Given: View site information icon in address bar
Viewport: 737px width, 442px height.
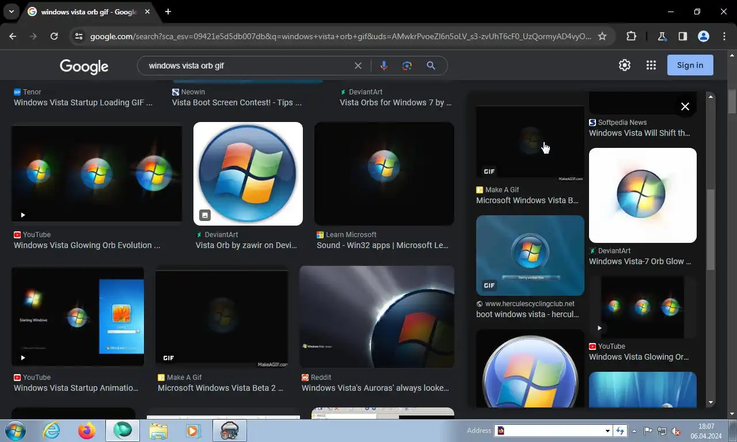Looking at the screenshot, I should coord(79,36).
